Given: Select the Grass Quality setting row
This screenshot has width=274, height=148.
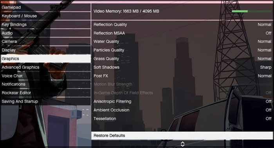Looking at the screenshot, I should point(182,58).
